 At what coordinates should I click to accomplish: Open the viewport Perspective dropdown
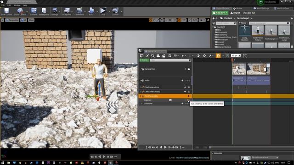point(12,20)
